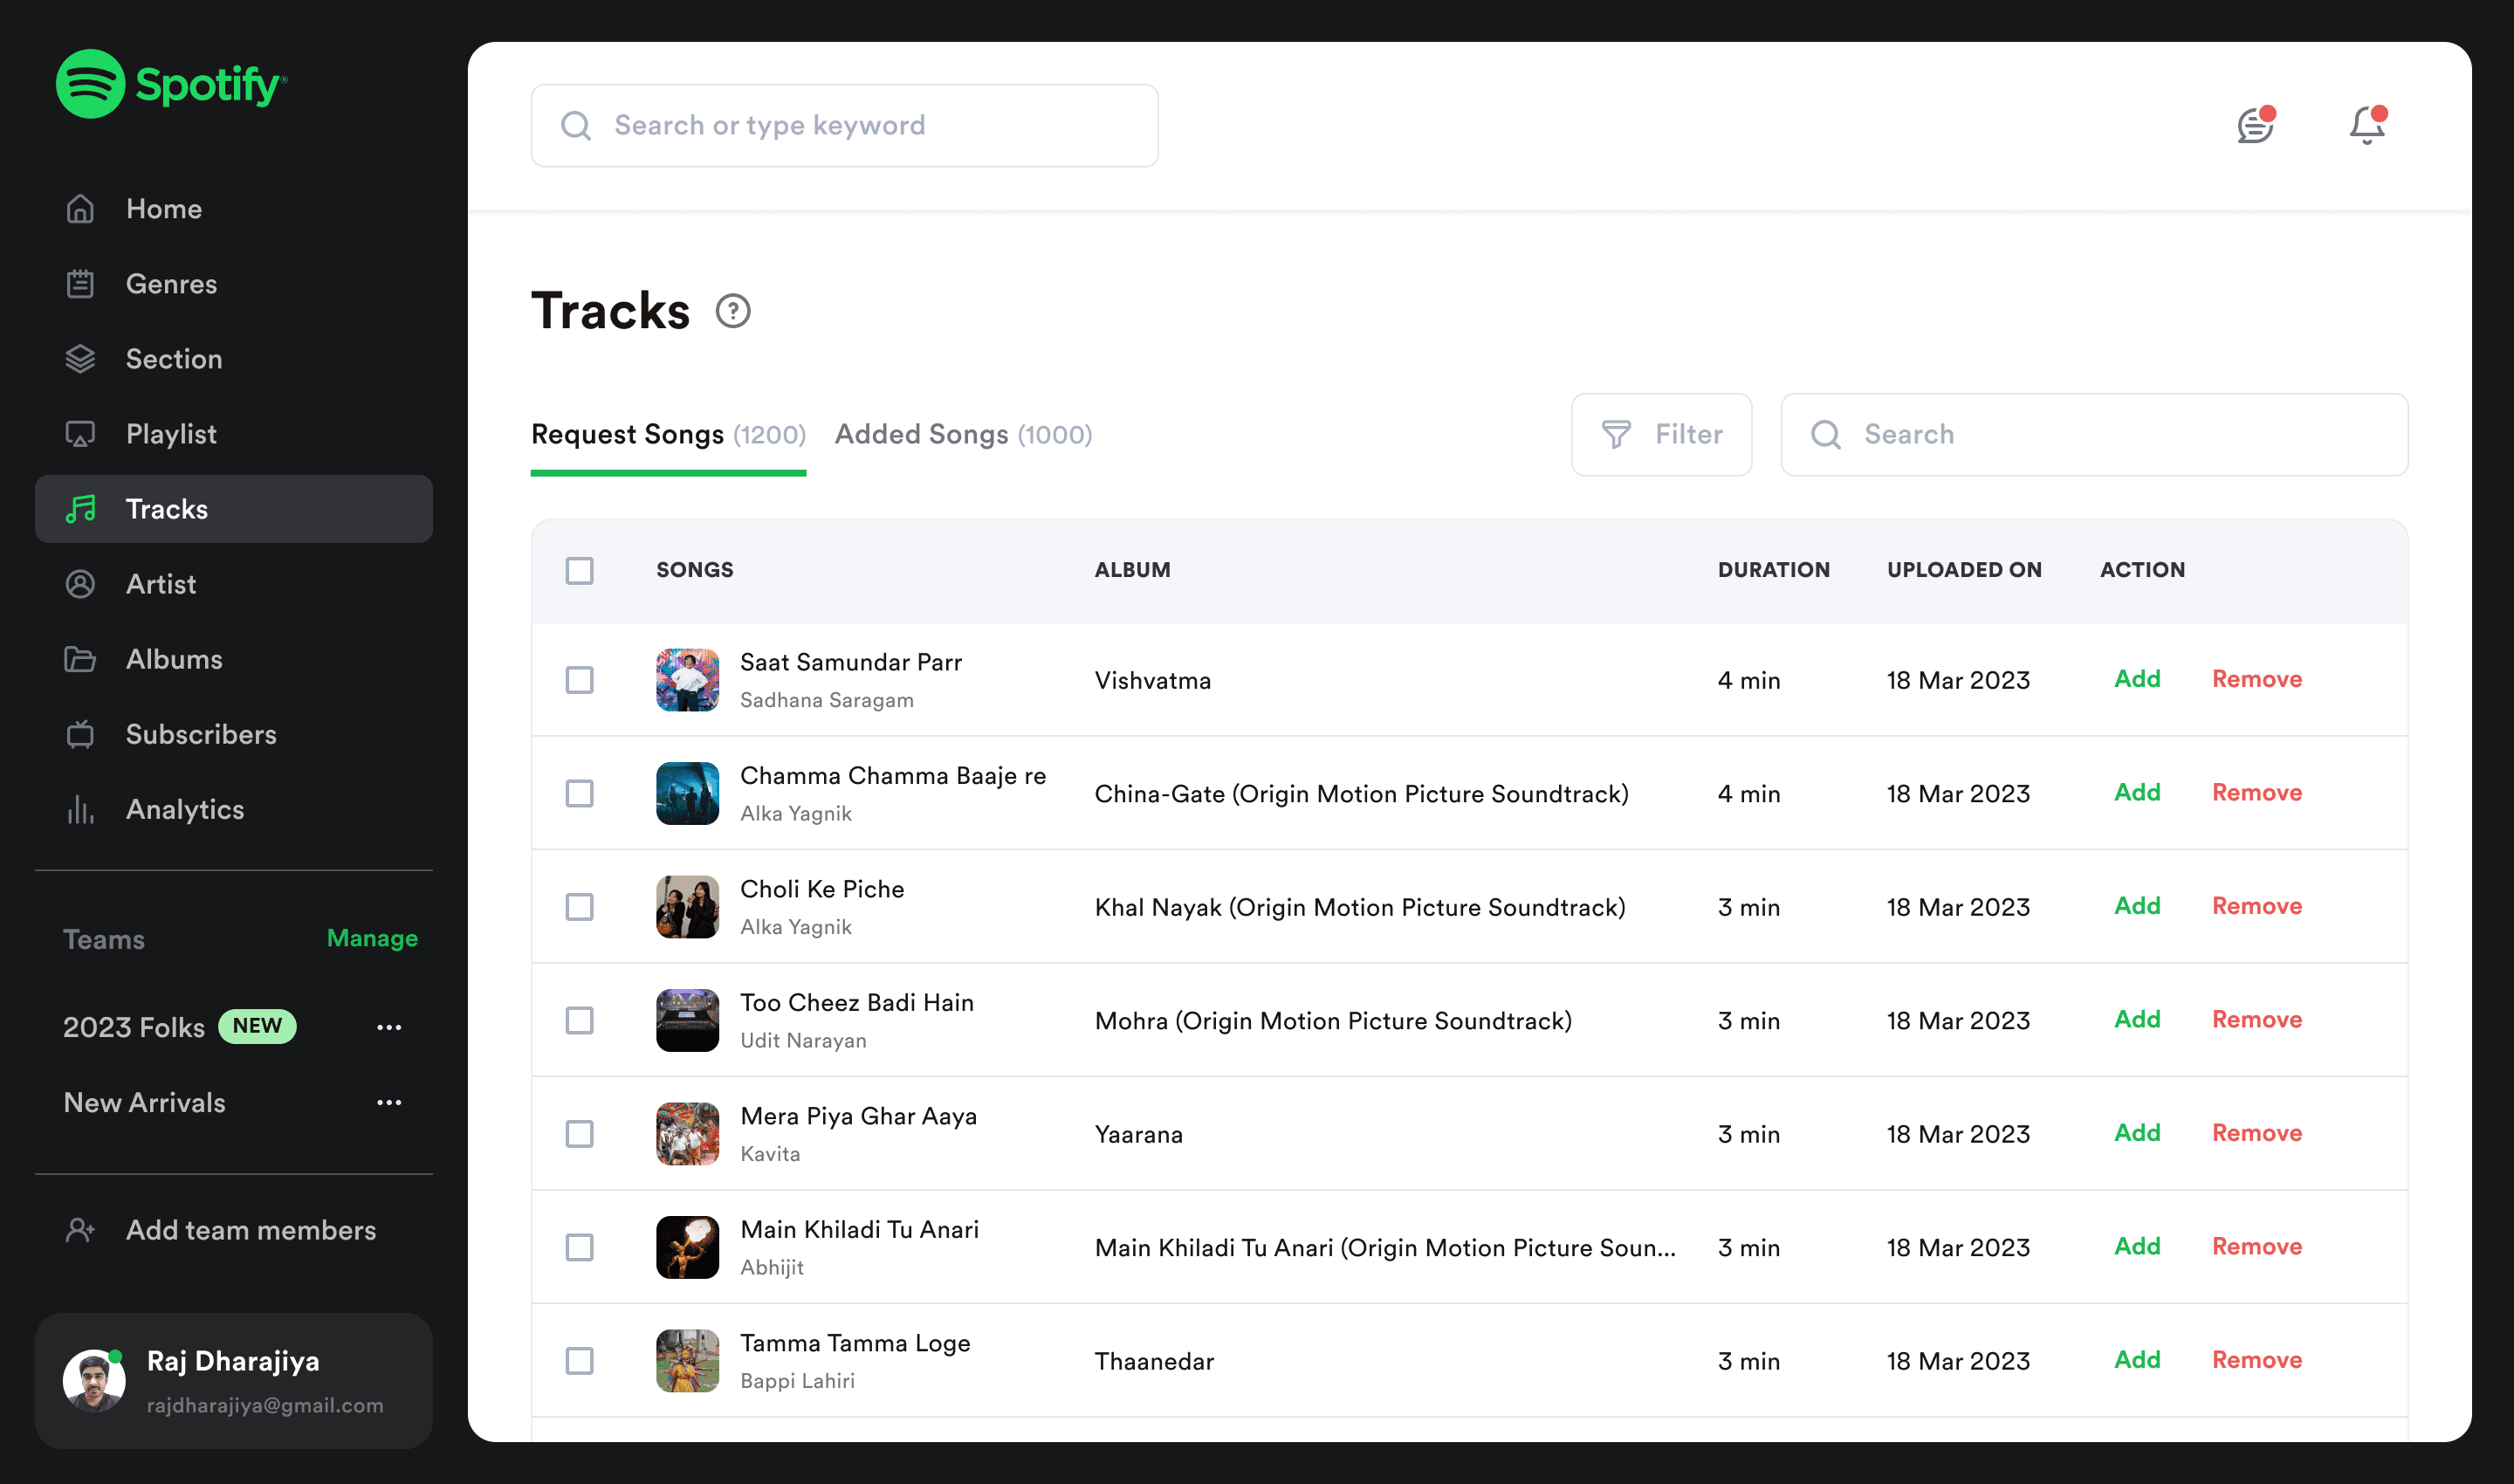Open Tamma Tamma Loge album art
The image size is (2514, 1484).
coord(687,1361)
